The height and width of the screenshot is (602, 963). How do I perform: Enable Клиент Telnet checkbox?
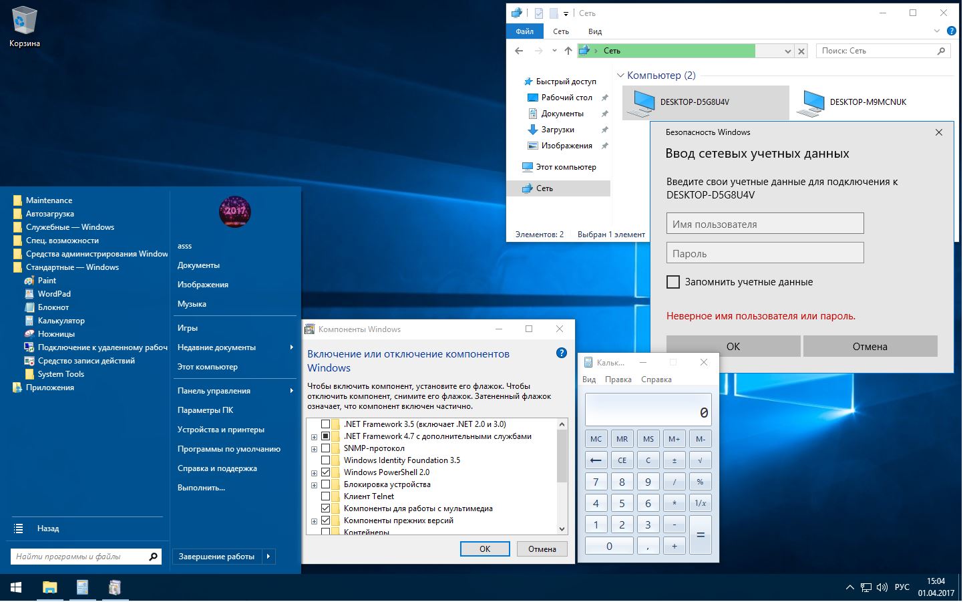click(326, 496)
